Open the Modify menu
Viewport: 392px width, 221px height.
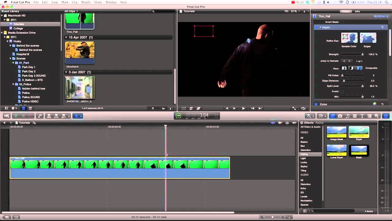coord(86,2)
